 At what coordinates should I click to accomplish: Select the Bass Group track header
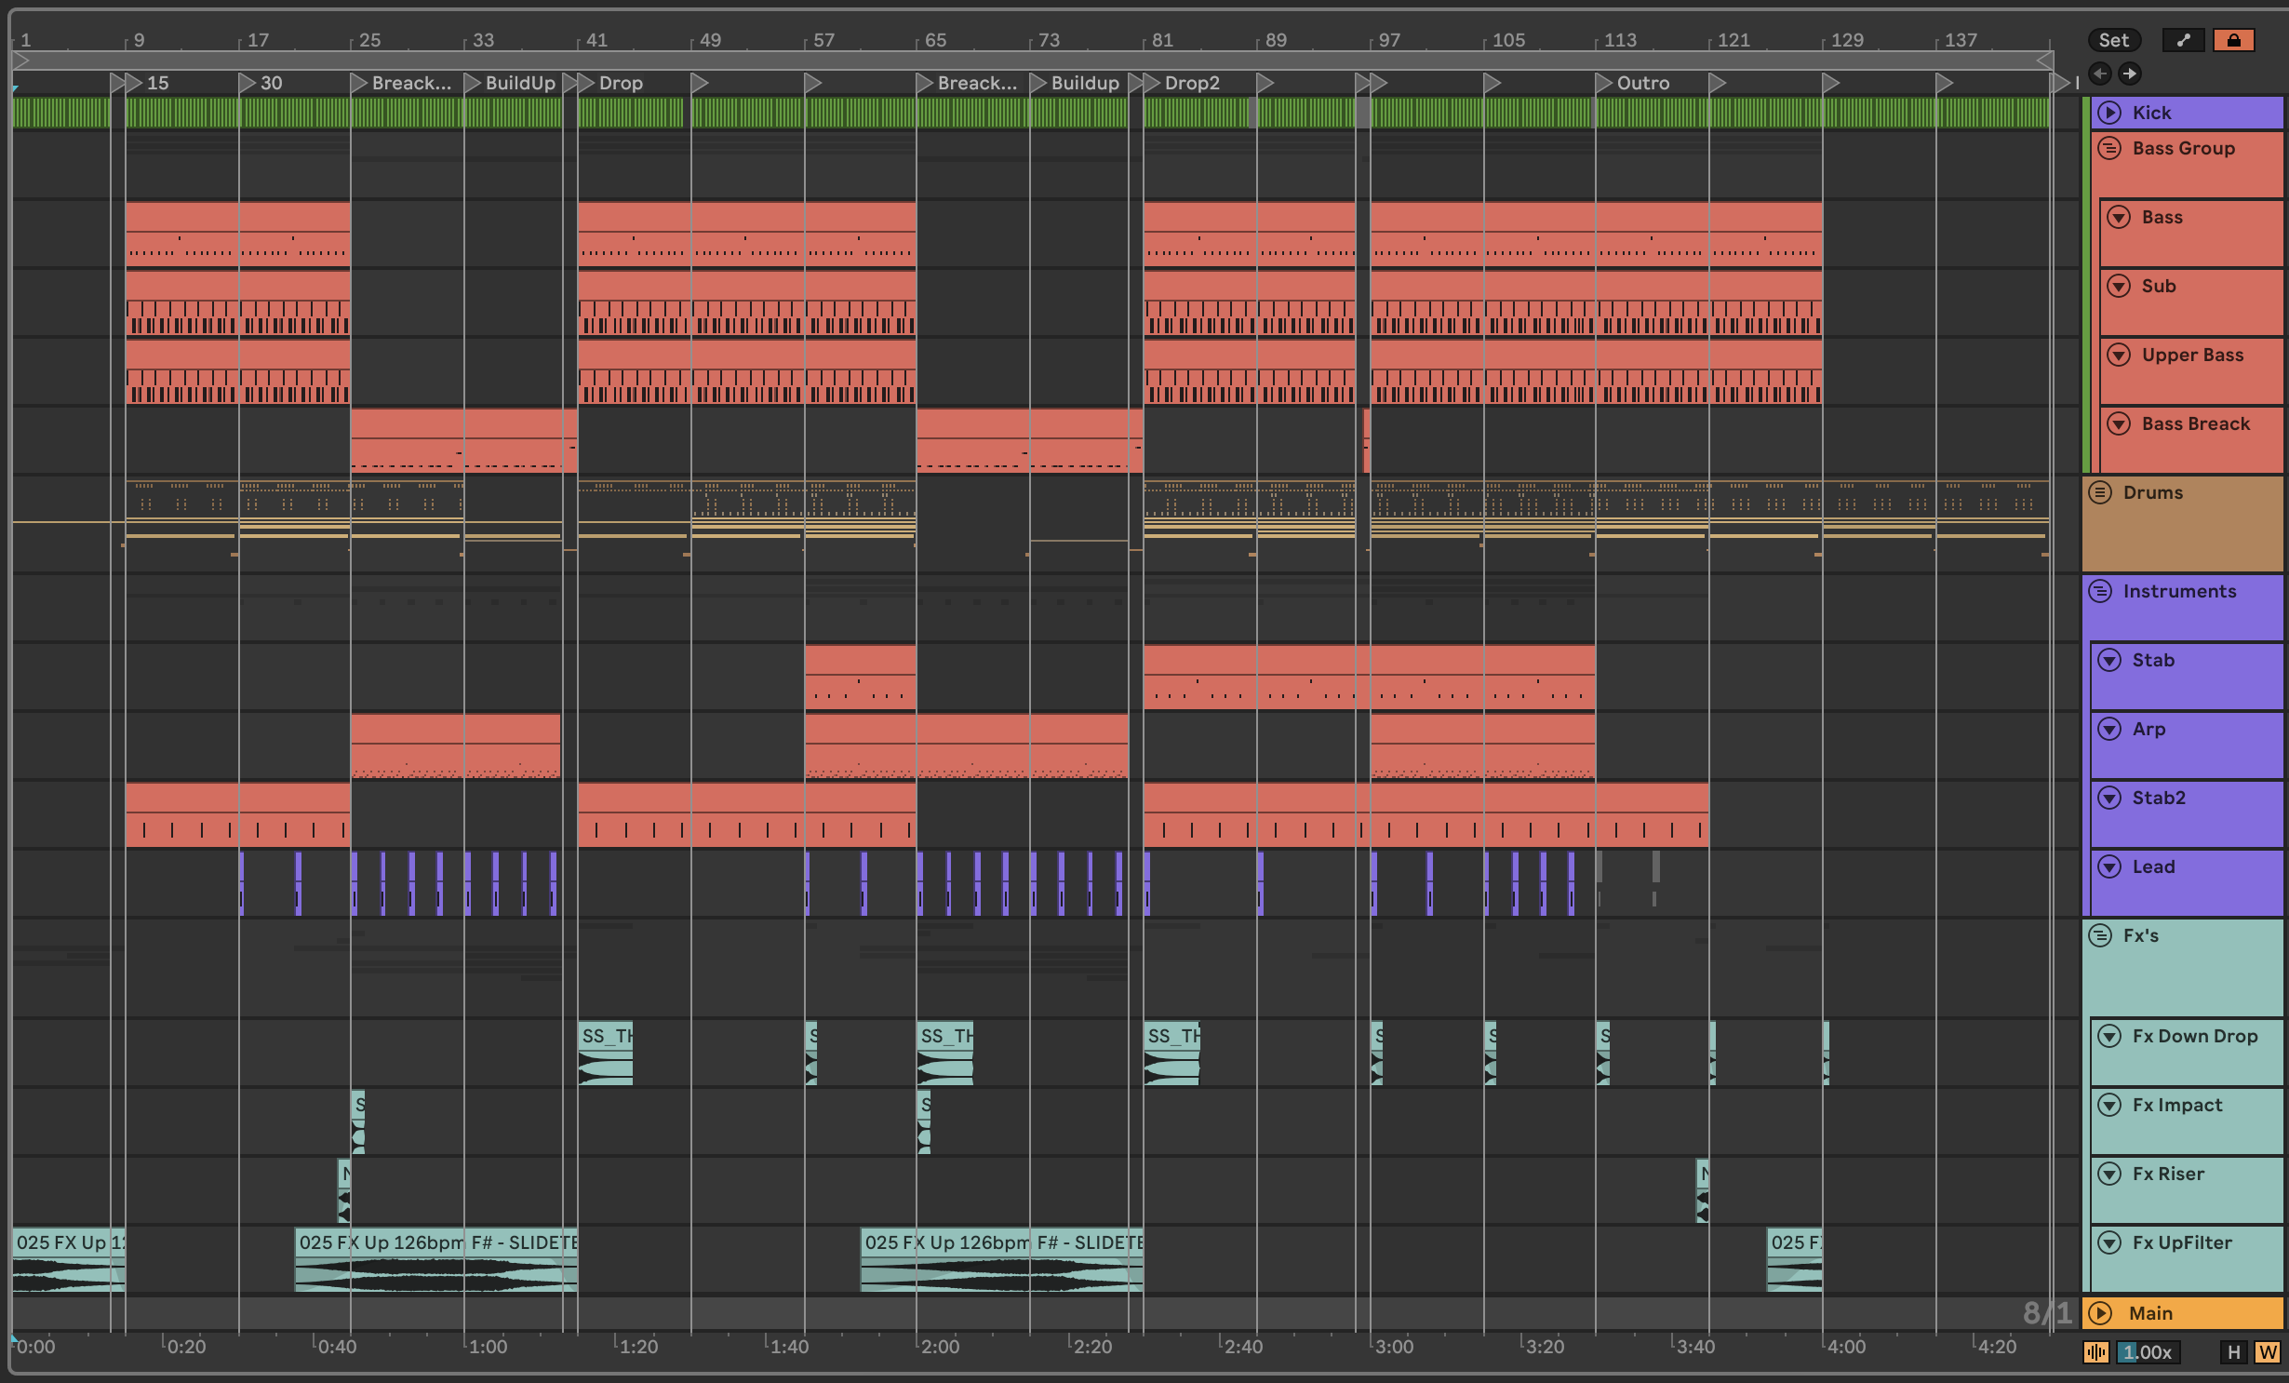pyautogui.click(x=2187, y=164)
